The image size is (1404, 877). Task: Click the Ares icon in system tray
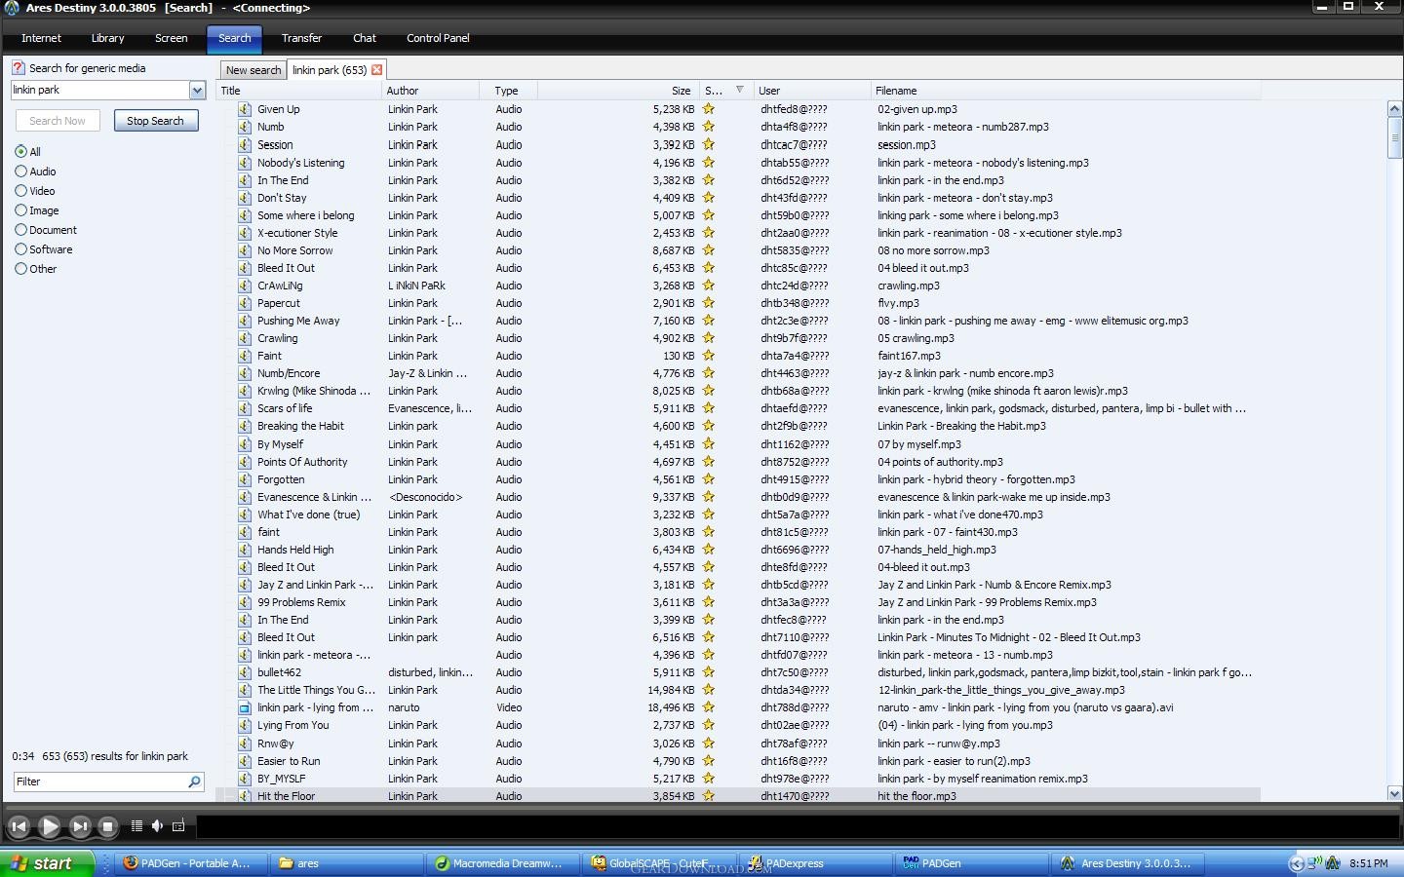point(1333,863)
